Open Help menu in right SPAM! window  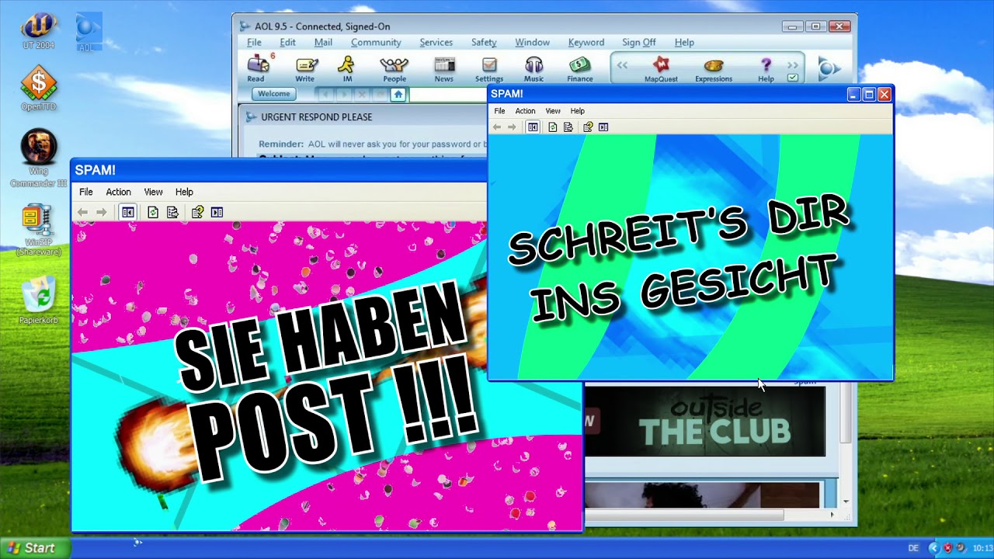[x=577, y=111]
